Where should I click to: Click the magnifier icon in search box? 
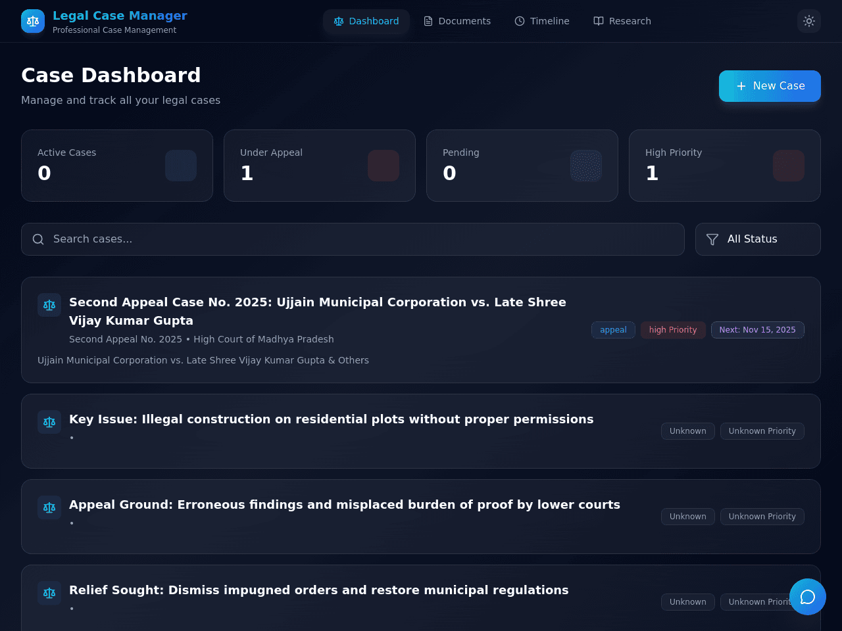point(38,239)
